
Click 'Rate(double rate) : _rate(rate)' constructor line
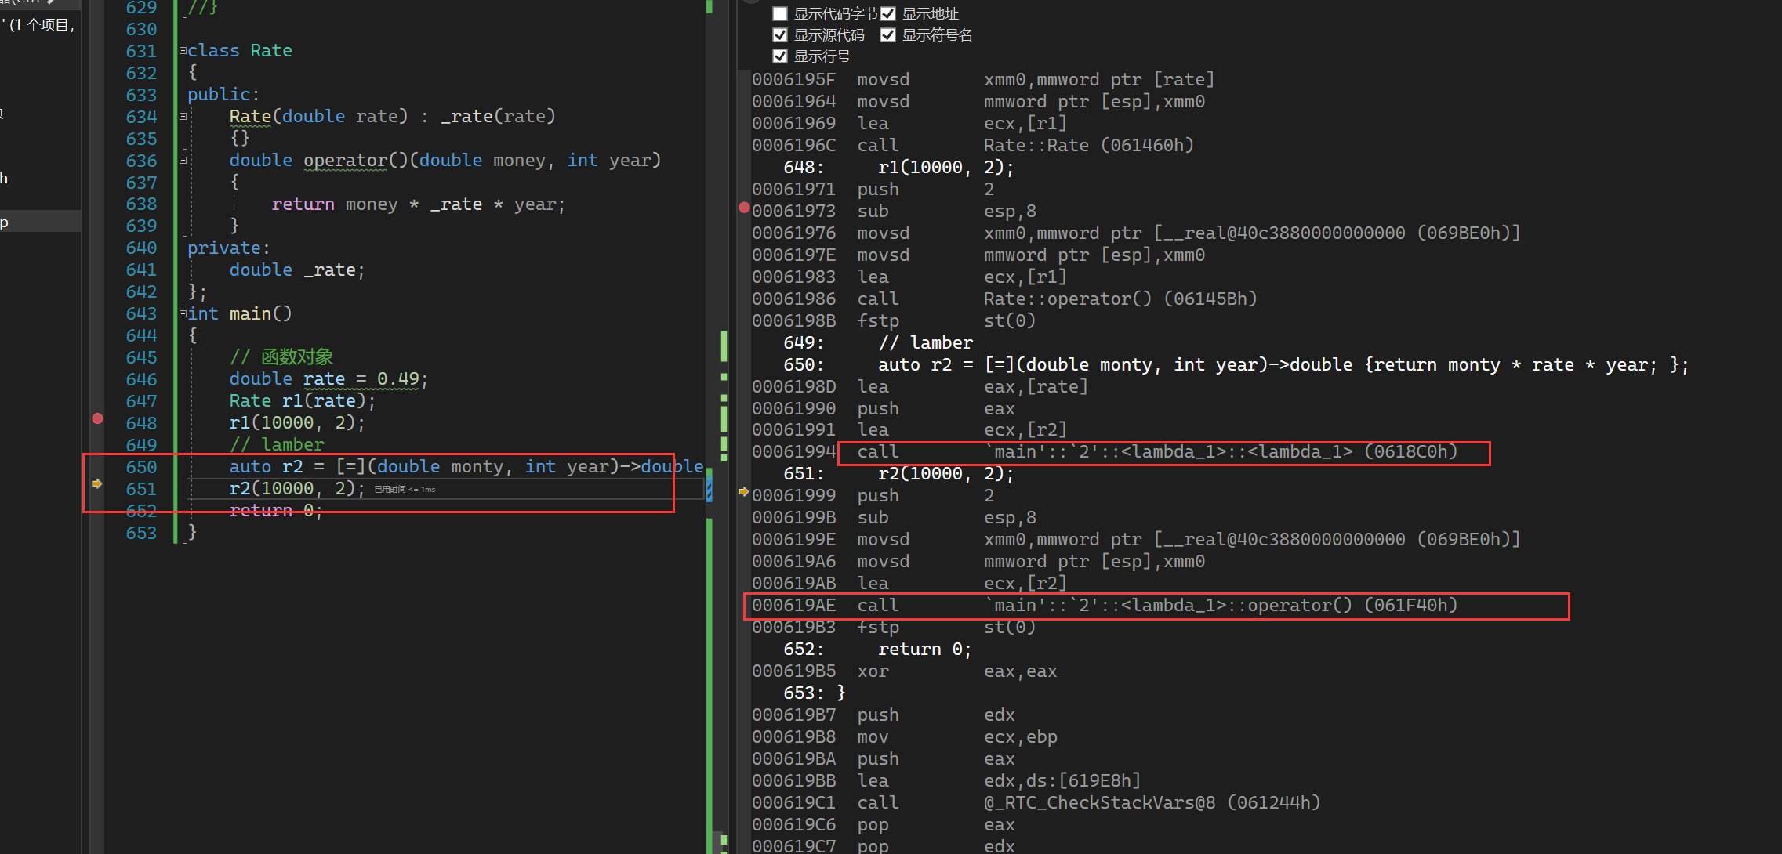(392, 117)
